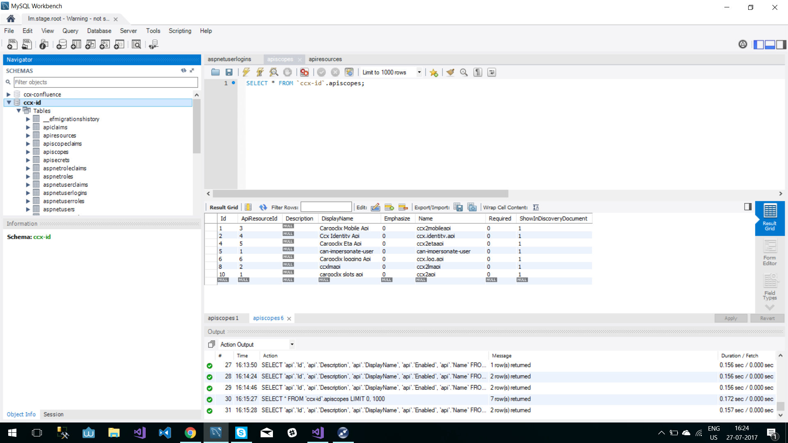This screenshot has height=443, width=788.
Task: Open a SQL script file
Action: pyautogui.click(x=215, y=72)
